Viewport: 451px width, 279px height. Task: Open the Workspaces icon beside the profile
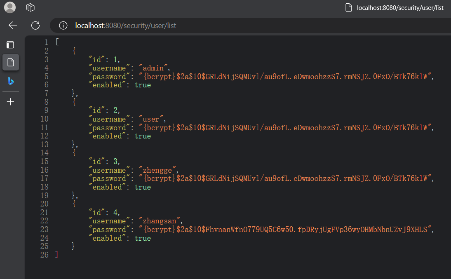pyautogui.click(x=30, y=7)
